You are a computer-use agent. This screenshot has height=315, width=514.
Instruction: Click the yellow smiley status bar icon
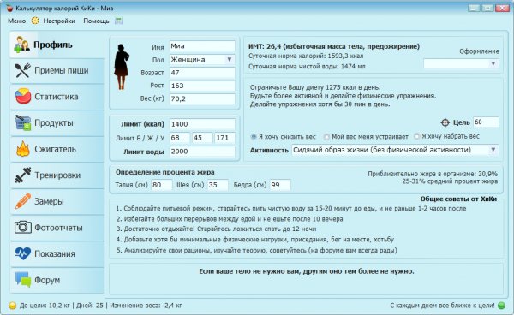pos(12,306)
